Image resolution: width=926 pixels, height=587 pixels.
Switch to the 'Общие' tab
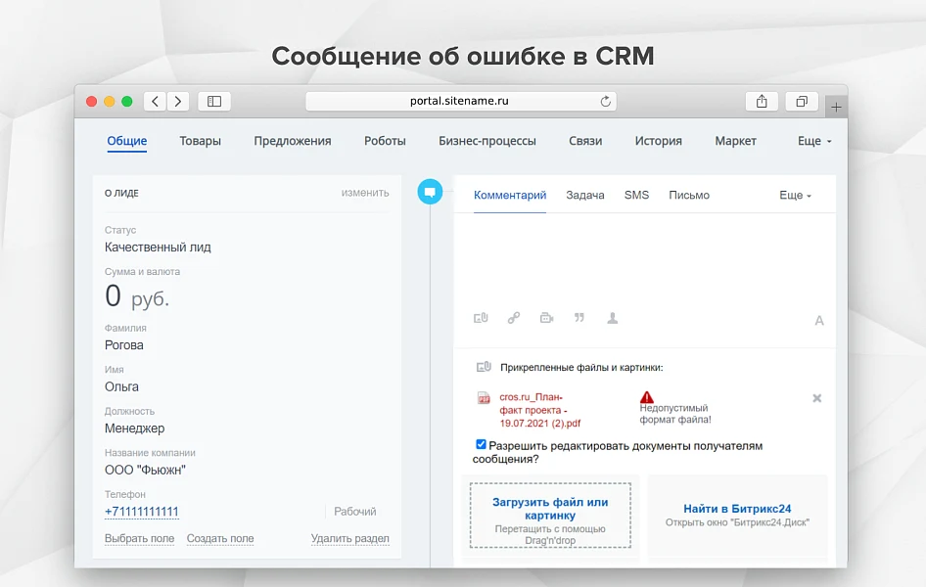tap(127, 141)
